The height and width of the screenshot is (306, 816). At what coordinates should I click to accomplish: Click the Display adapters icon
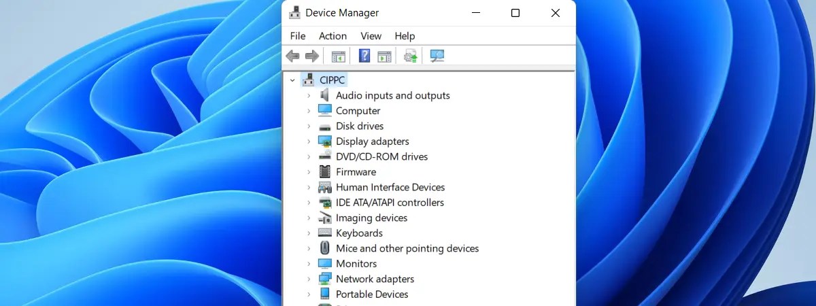[324, 141]
